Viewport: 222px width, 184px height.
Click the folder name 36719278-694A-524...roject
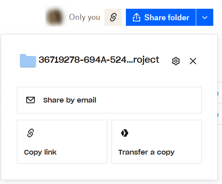99,60
